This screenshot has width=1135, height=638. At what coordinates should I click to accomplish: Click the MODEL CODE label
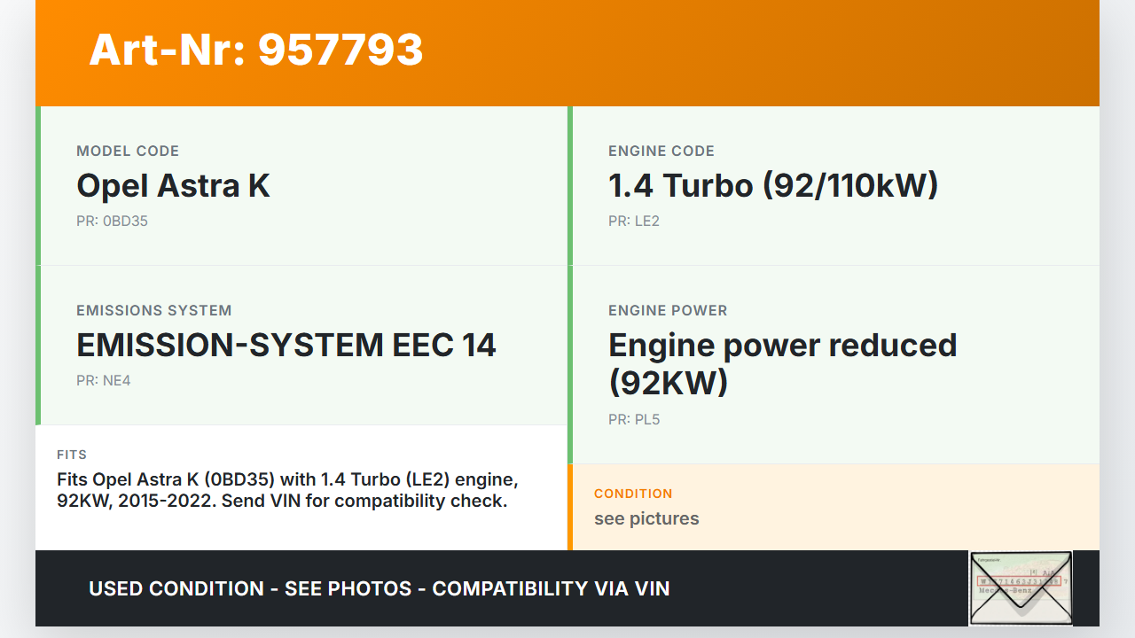[128, 152]
